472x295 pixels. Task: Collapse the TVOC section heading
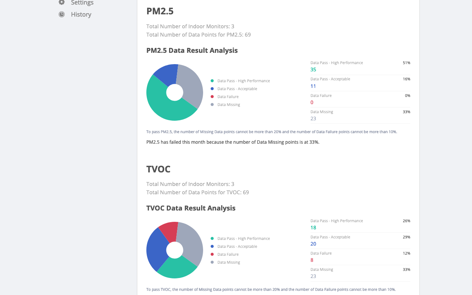click(158, 169)
